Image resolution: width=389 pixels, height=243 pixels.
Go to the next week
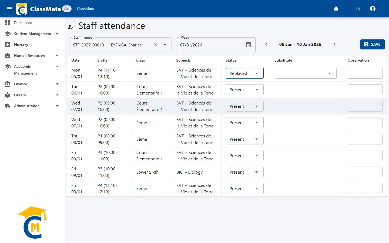(x=334, y=44)
